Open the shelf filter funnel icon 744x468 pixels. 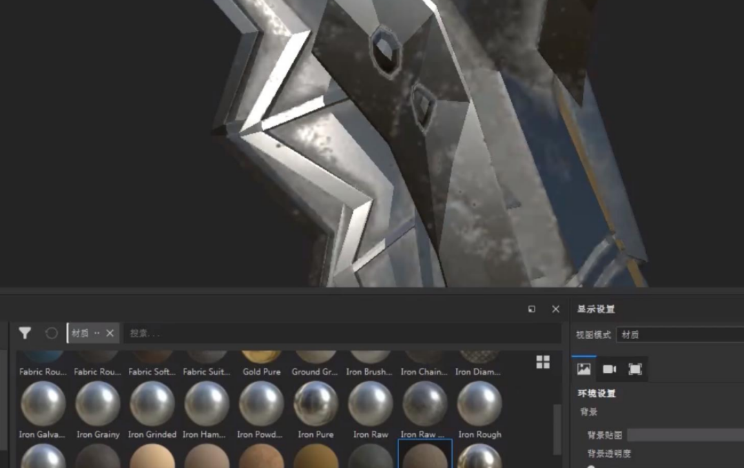pos(25,334)
